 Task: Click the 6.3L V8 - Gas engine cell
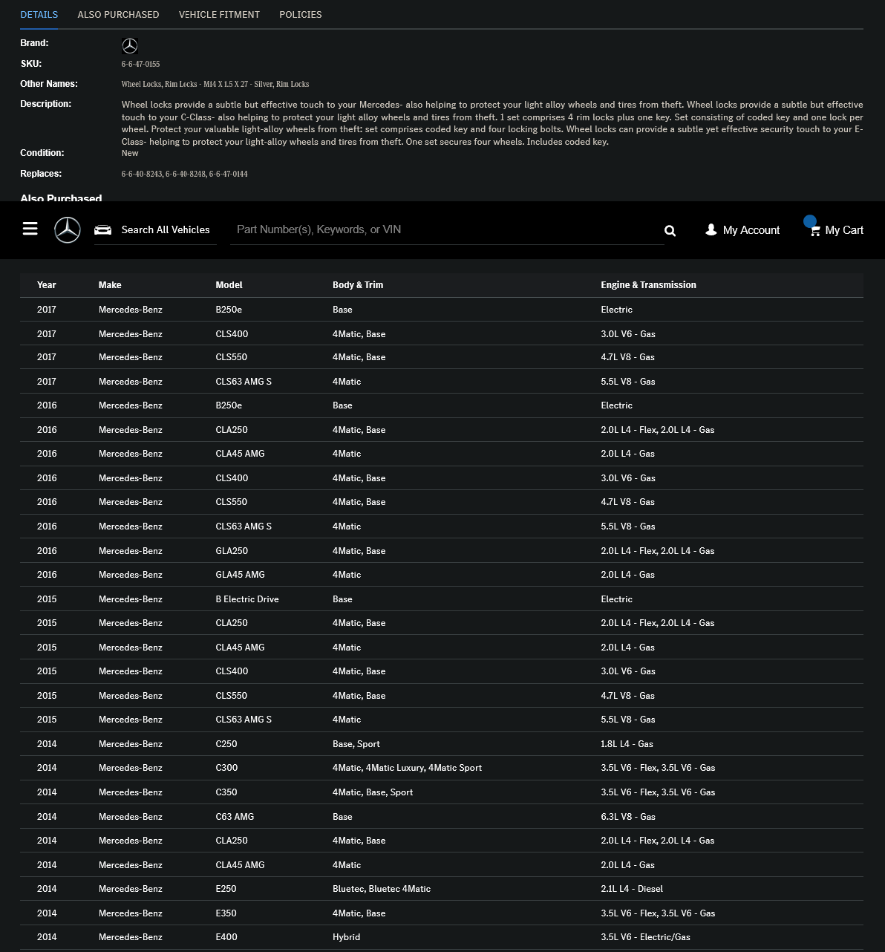pyautogui.click(x=628, y=817)
